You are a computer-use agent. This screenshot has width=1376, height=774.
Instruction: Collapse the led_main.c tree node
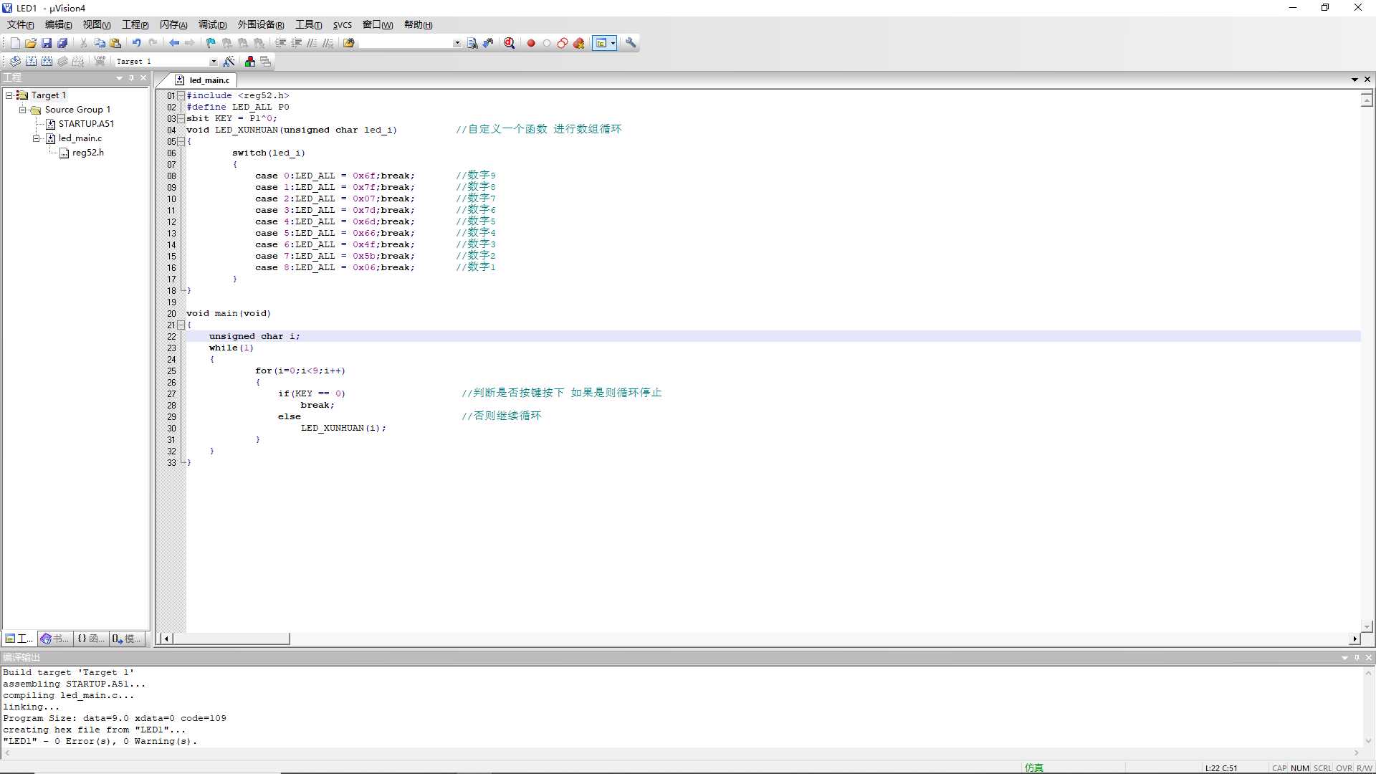(36, 138)
